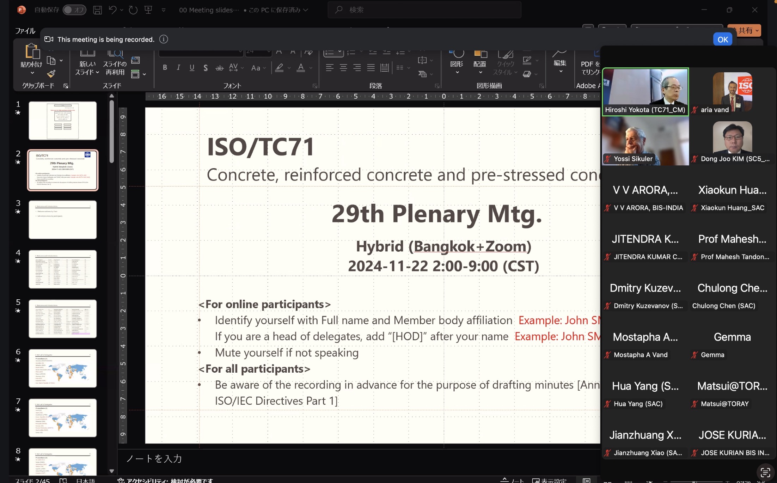Screen dimensions: 777x483
Task: Click the Save disk icon
Action: 97,10
